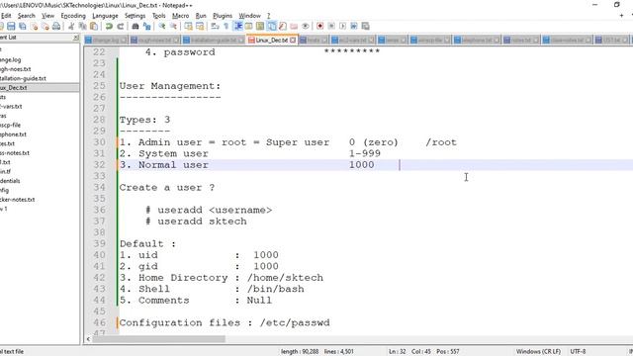The height and width of the screenshot is (356, 633).
Task: Start macro recording with red dot icon
Action: click(319, 27)
